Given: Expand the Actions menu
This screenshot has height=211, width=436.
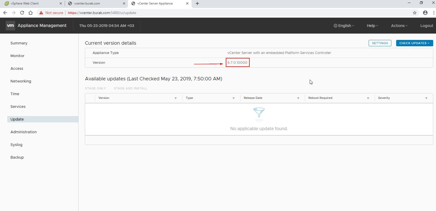Looking at the screenshot, I should [x=399, y=26].
